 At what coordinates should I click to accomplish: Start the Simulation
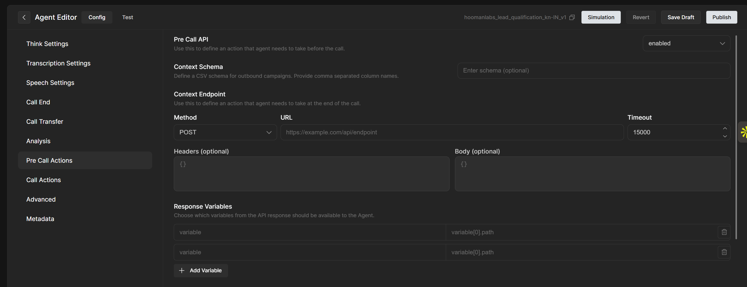tap(601, 17)
